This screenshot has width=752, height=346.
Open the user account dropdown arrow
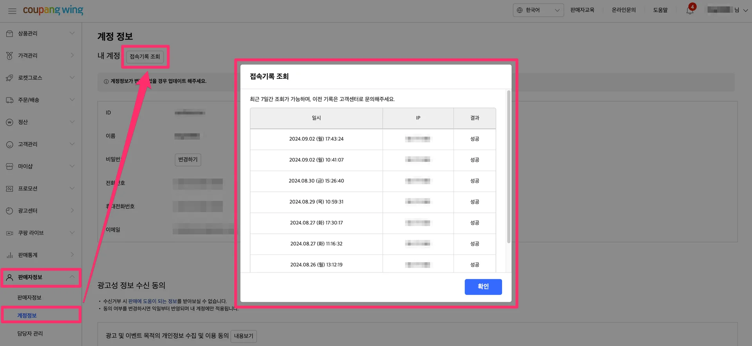click(745, 11)
